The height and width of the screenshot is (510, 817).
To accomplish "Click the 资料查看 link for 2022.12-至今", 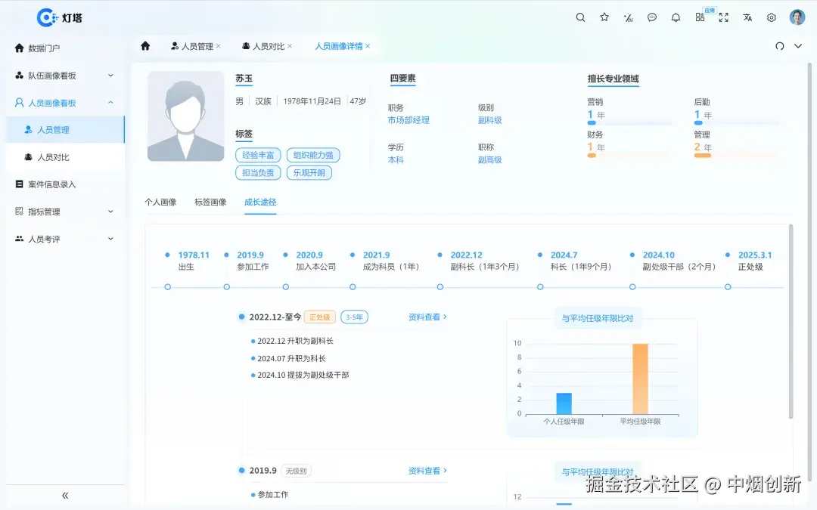I will pos(423,317).
